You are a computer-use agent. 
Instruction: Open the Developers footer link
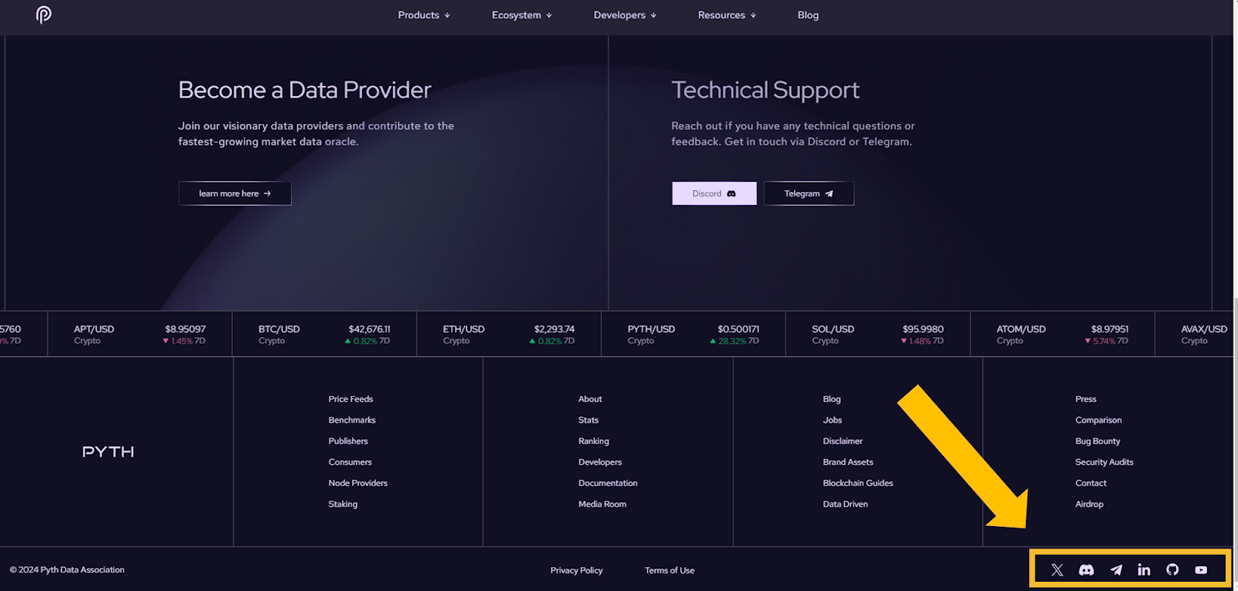600,462
